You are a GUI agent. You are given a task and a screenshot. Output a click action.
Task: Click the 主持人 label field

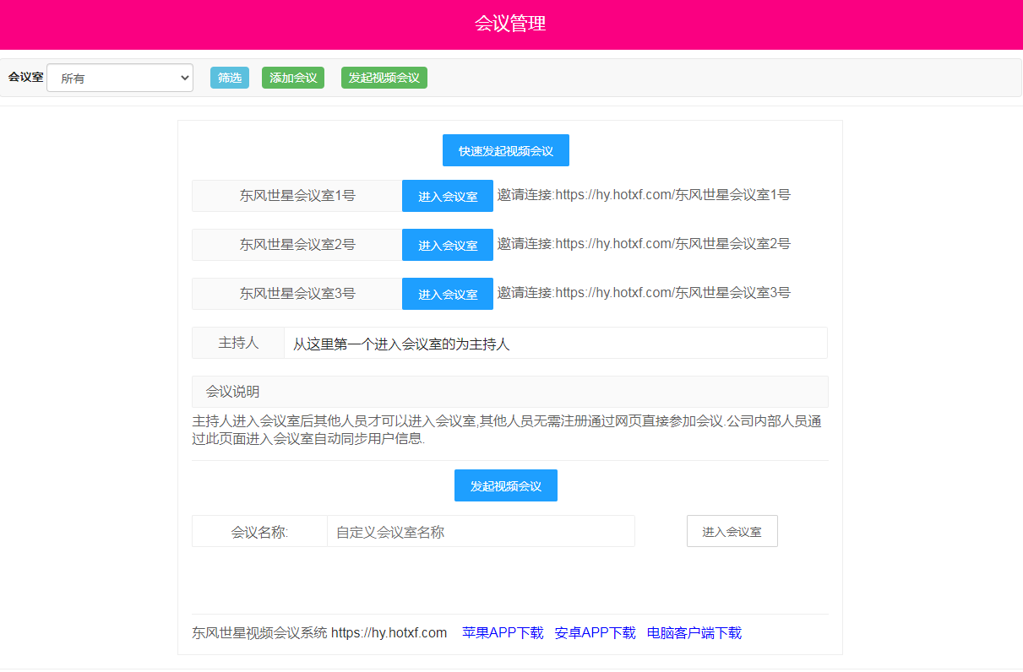[237, 342]
